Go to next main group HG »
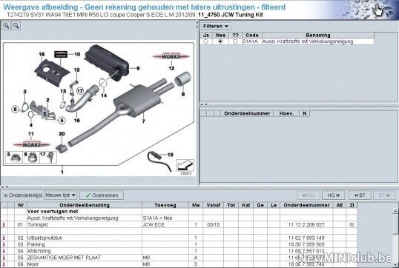The height and width of the screenshot is (268, 399). [333, 195]
